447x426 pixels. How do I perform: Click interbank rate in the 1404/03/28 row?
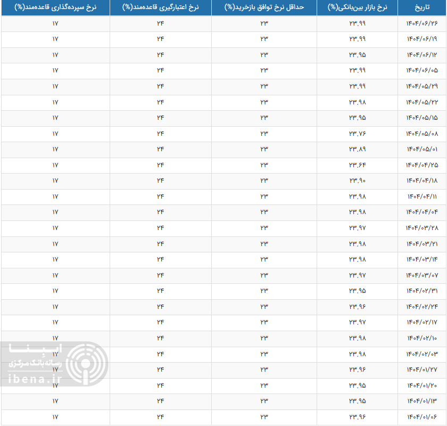(x=358, y=228)
